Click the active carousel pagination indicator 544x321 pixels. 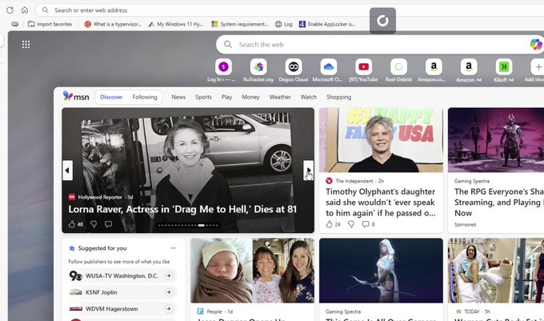click(x=202, y=225)
